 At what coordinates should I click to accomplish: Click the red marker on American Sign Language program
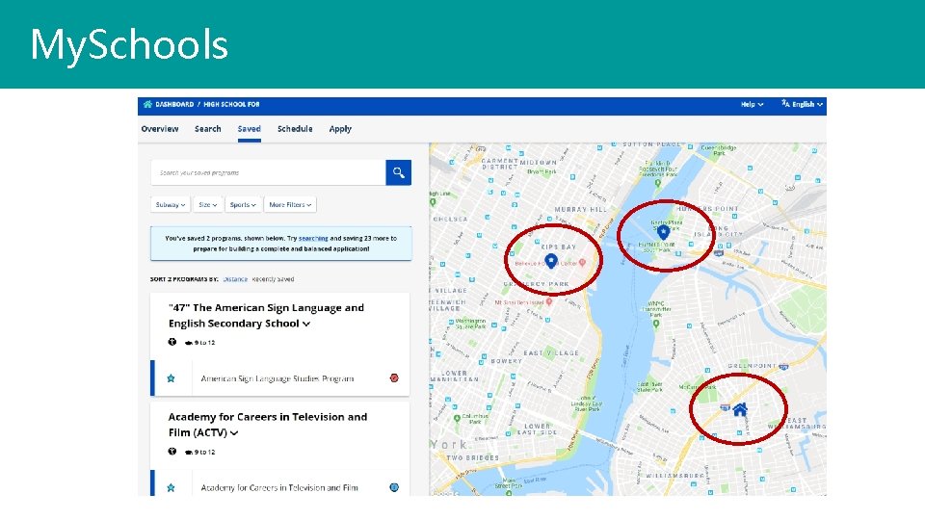[x=394, y=377]
